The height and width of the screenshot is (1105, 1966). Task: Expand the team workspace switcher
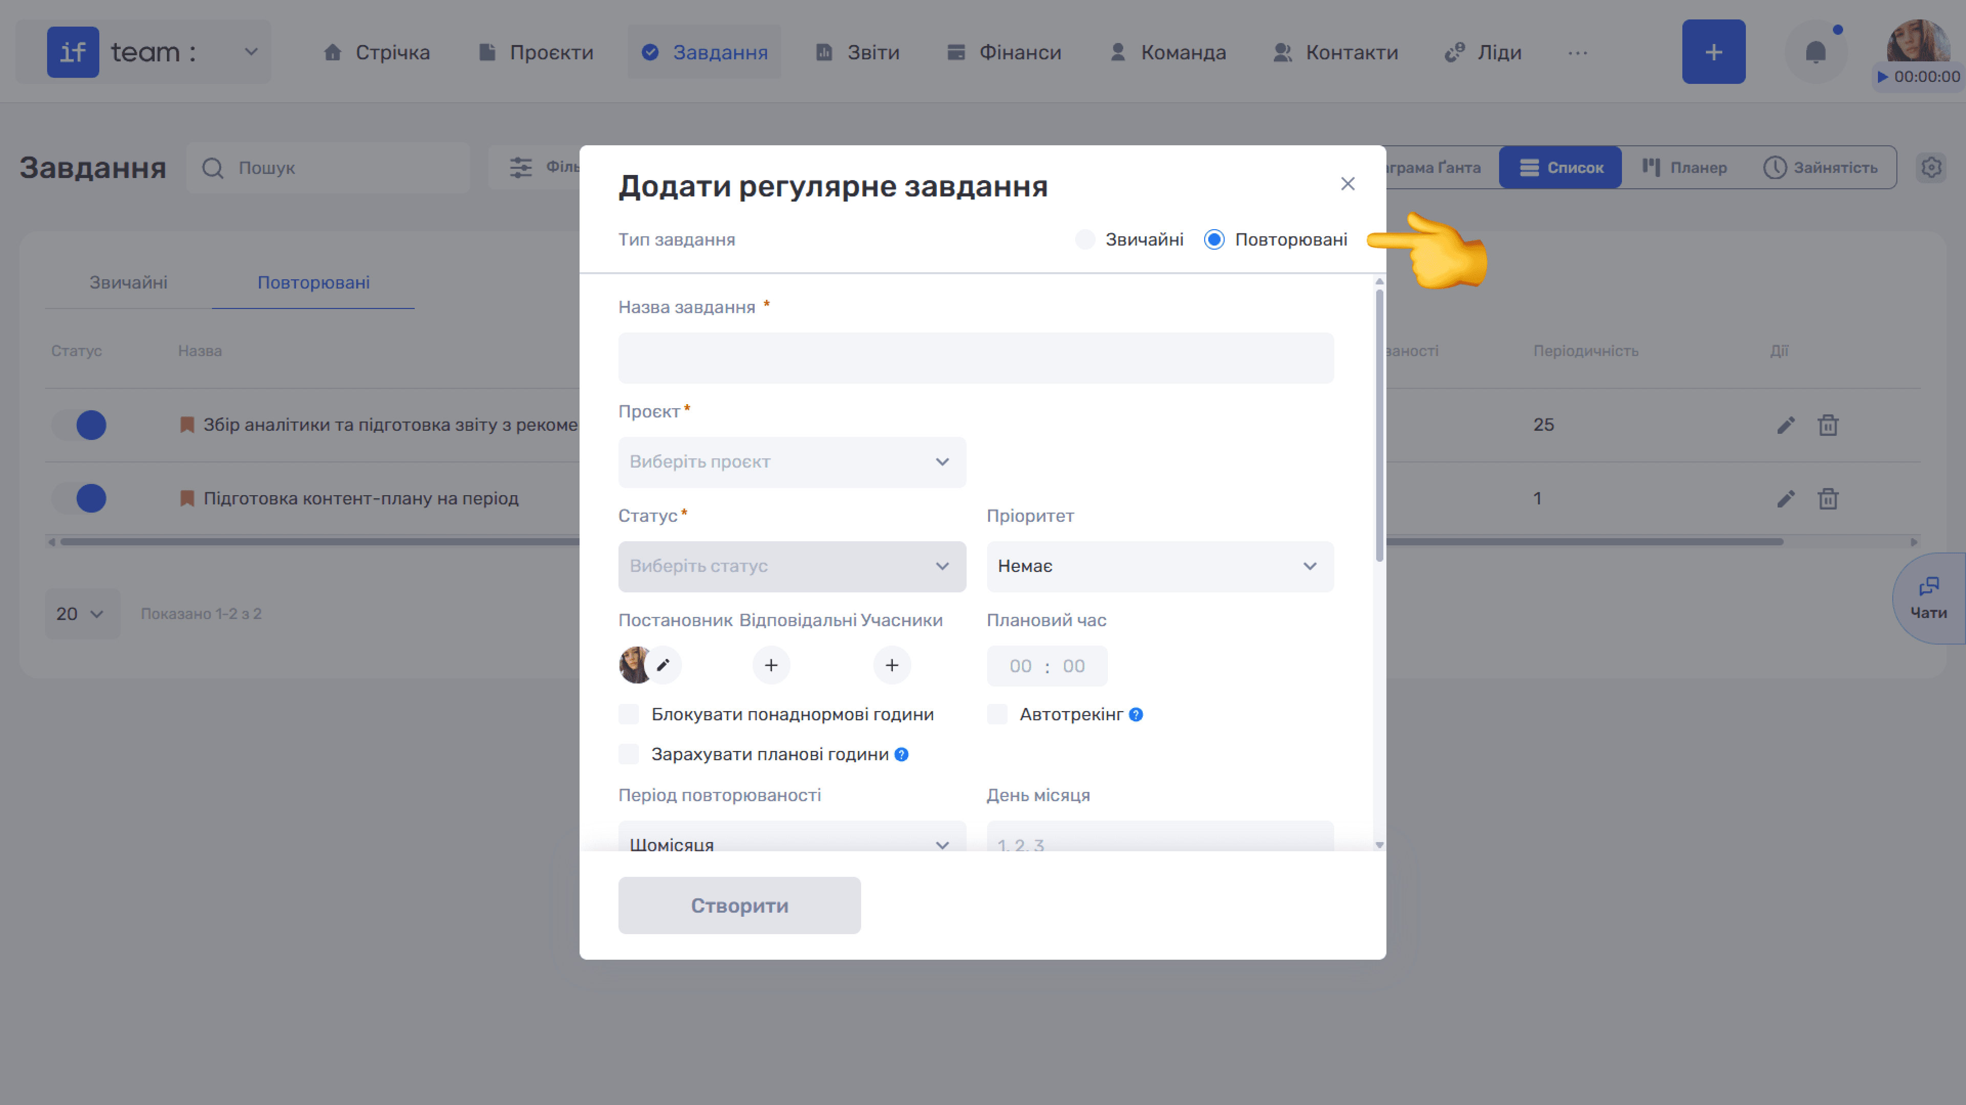250,52
